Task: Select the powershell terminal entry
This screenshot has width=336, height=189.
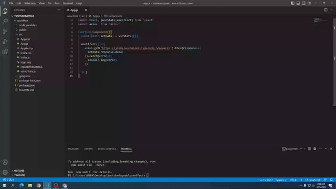Action: [x=290, y=149]
